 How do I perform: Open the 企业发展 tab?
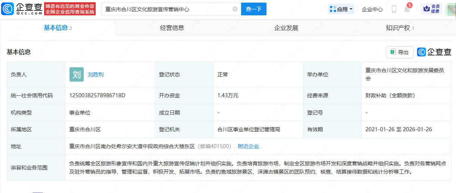tap(286, 28)
